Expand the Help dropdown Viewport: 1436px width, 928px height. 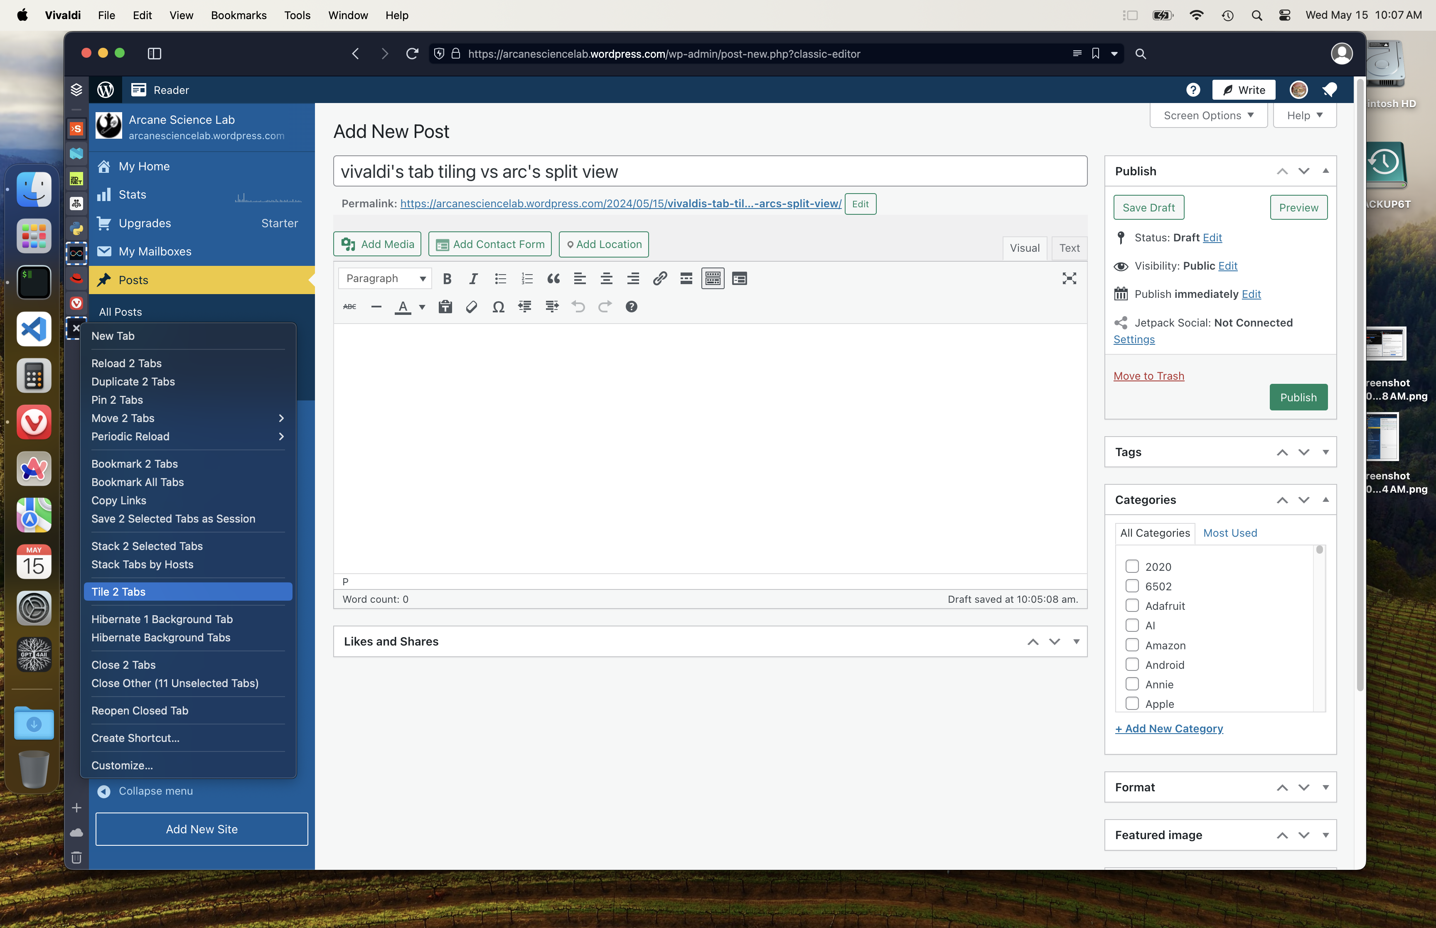point(1305,115)
